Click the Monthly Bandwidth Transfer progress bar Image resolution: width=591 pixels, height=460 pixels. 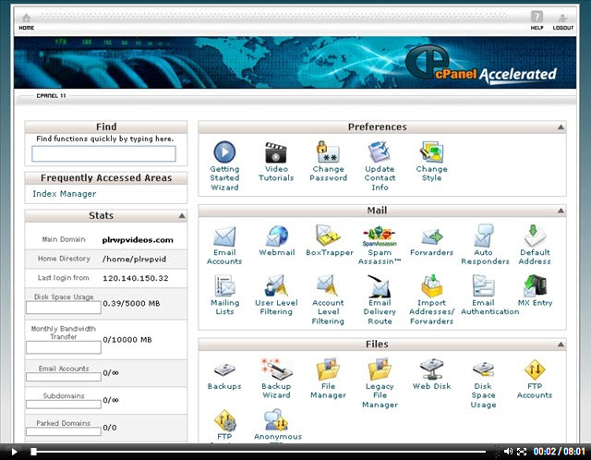click(64, 347)
